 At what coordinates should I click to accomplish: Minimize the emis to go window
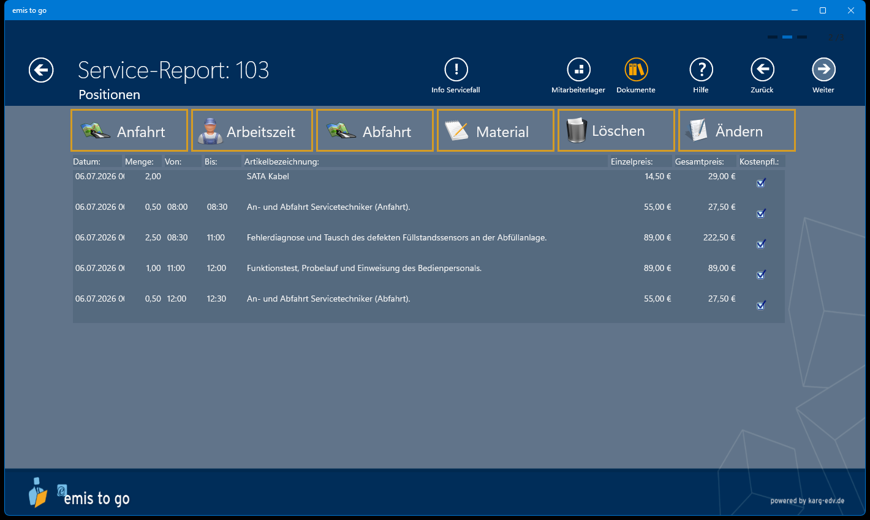795,10
